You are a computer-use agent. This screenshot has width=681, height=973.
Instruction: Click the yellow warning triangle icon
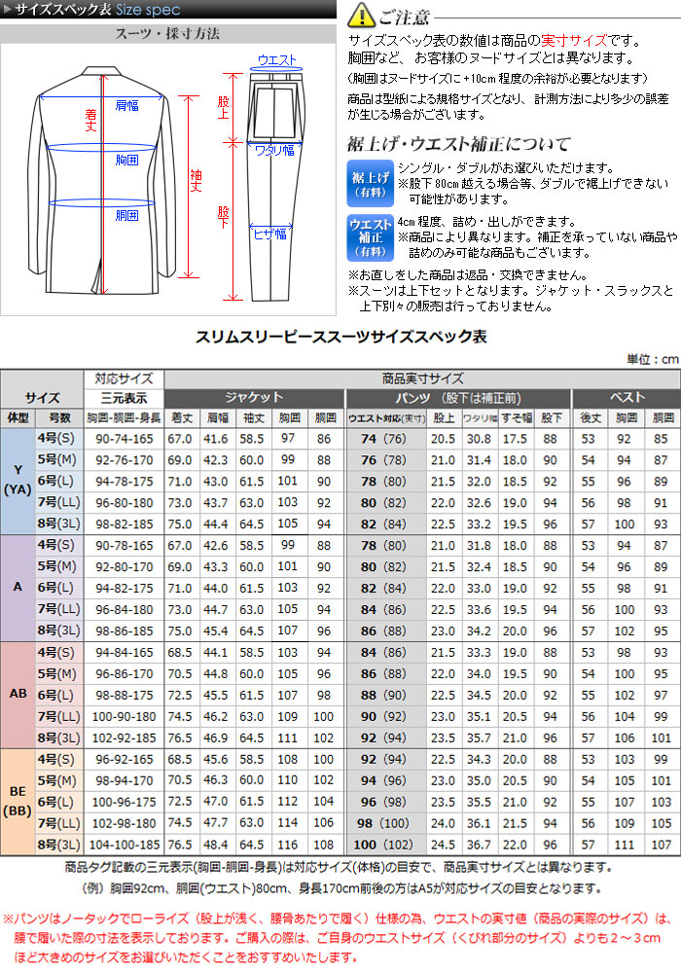point(361,17)
